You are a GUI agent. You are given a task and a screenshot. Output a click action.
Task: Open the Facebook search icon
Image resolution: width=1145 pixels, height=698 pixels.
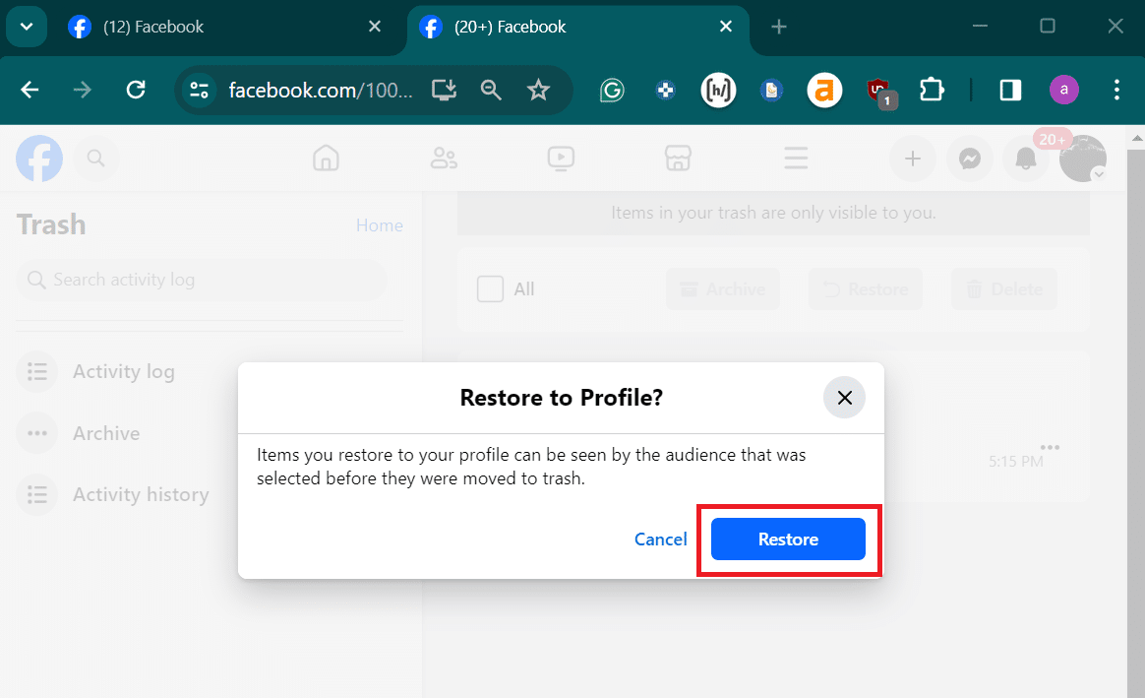pos(95,158)
